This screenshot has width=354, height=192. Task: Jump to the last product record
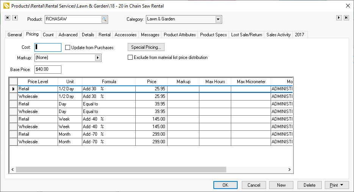(346, 18)
